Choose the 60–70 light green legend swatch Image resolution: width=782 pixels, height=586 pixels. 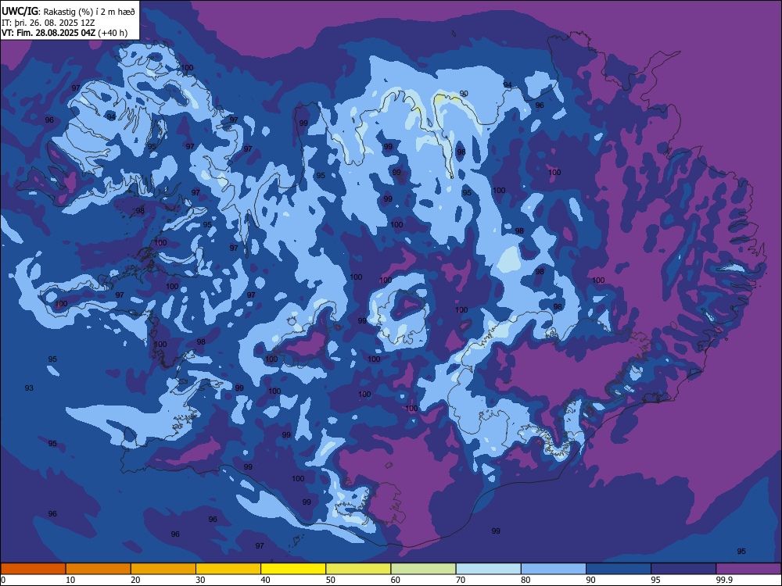(x=423, y=569)
